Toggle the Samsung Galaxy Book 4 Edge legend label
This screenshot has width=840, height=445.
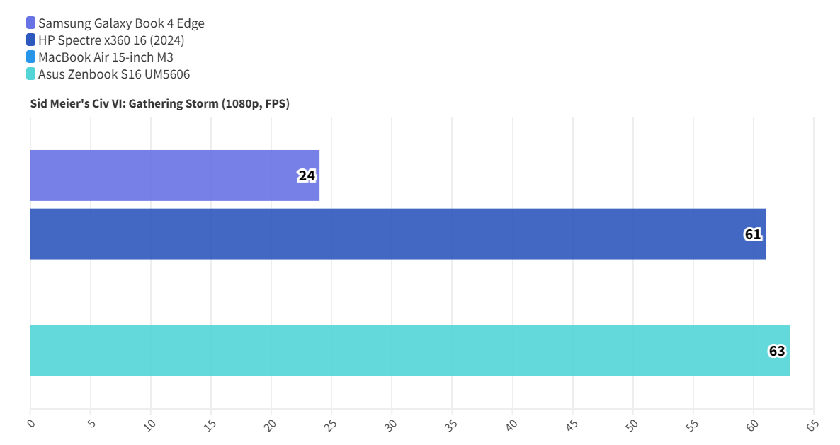click(x=121, y=23)
